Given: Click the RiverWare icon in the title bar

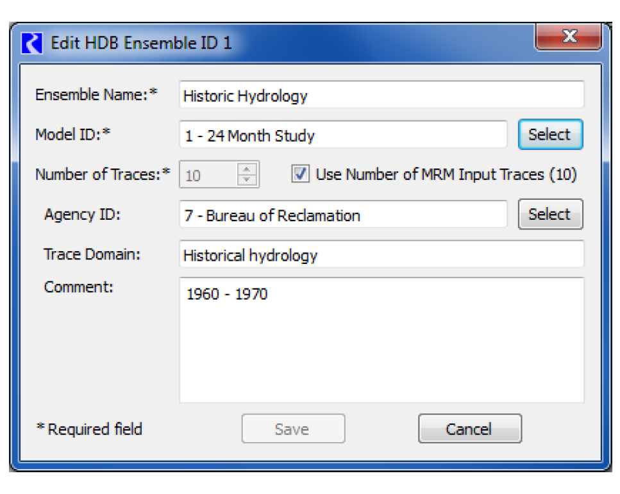Looking at the screenshot, I should 31,44.
